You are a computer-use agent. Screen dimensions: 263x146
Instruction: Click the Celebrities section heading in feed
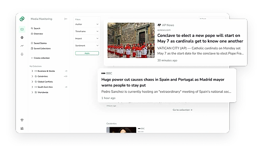pyautogui.click(x=111, y=123)
